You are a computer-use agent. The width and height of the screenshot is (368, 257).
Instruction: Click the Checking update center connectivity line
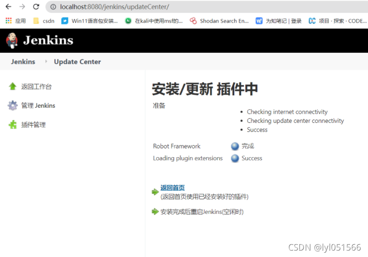pos(295,121)
